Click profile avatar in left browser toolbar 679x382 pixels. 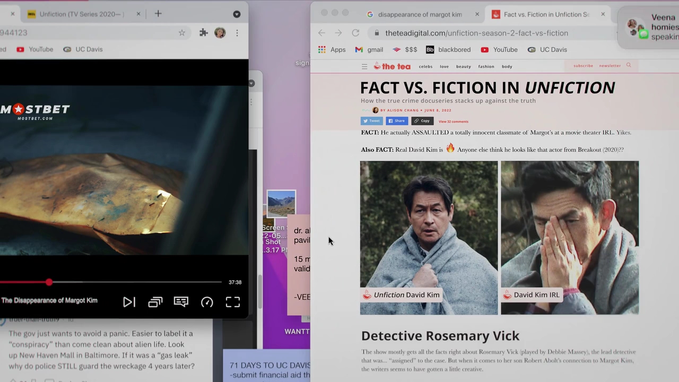coord(220,33)
